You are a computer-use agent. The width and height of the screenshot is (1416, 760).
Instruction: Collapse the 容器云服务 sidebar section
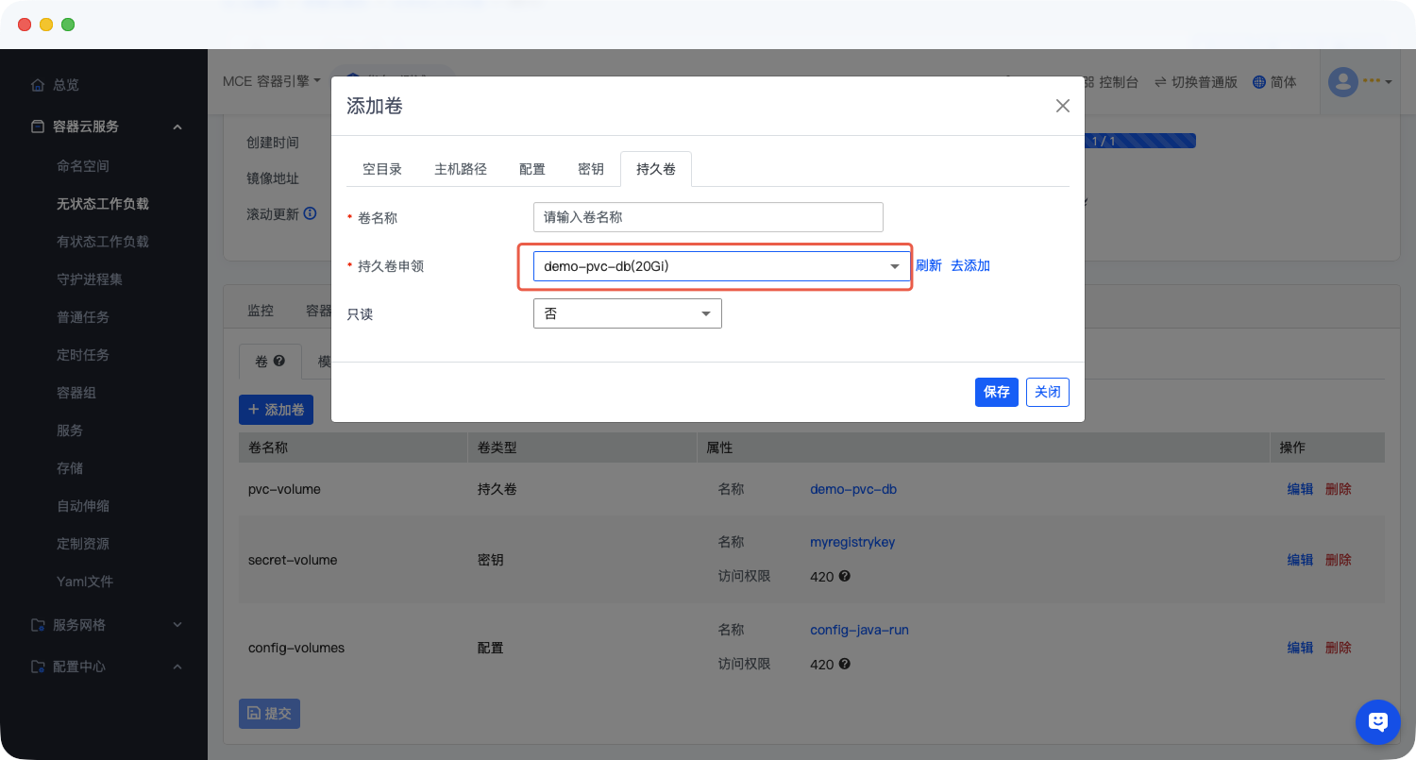coord(177,127)
